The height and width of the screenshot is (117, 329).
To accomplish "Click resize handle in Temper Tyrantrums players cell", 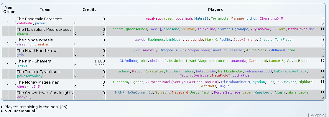I will [x=323, y=77].
